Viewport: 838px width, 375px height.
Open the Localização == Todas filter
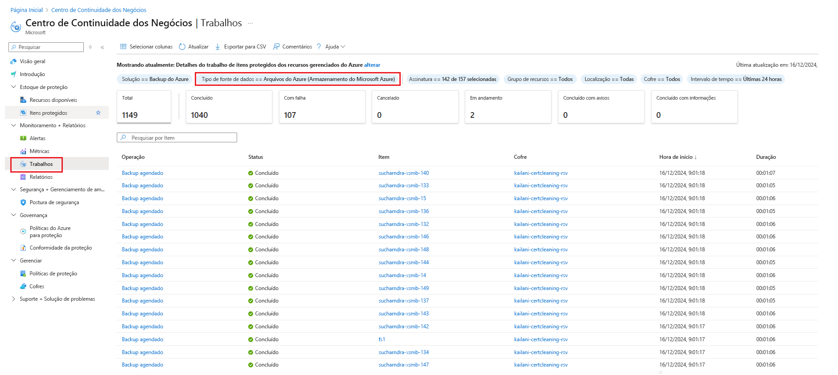[x=609, y=79]
